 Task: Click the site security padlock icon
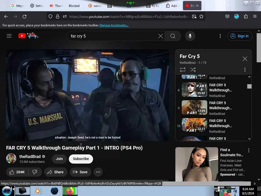(58, 16)
